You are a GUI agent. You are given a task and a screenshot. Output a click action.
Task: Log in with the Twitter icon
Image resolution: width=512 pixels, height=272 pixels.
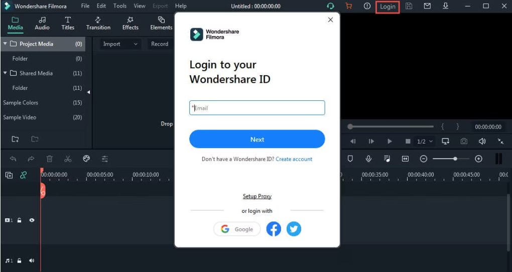pos(294,229)
